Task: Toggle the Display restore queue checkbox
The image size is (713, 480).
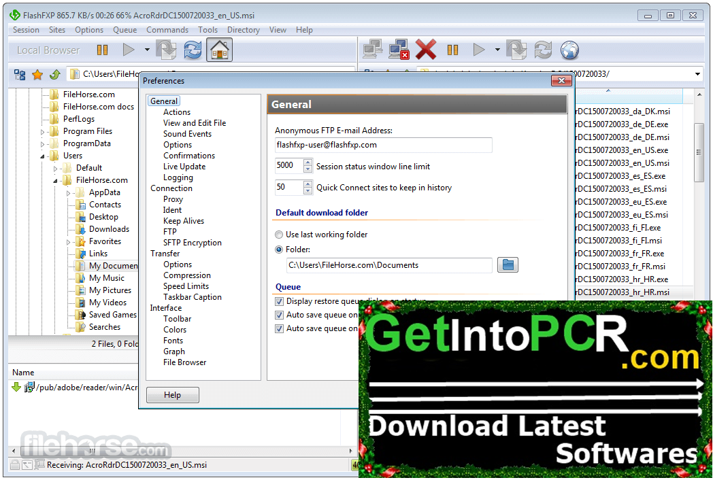Action: click(x=279, y=301)
